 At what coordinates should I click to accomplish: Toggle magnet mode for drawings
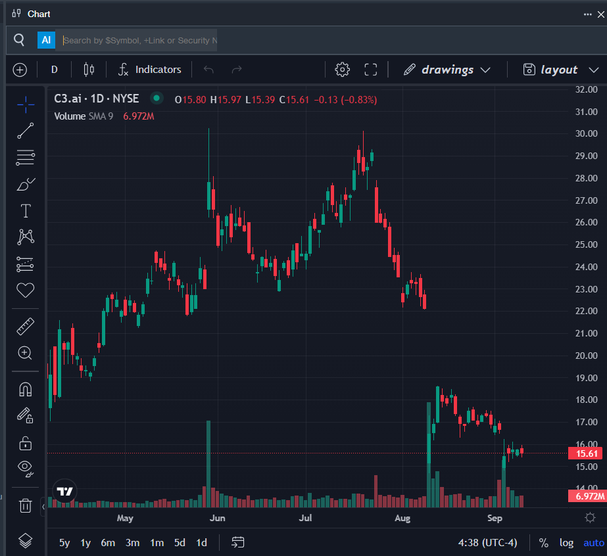pos(26,389)
